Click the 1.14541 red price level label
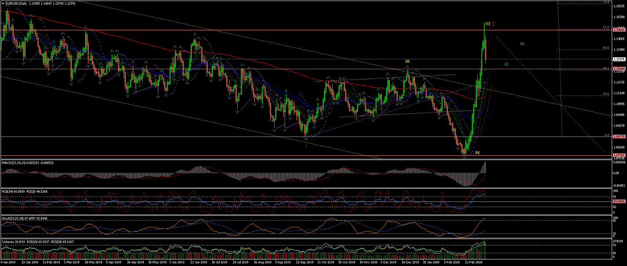Screen dimensions: 627x266 point(619,30)
